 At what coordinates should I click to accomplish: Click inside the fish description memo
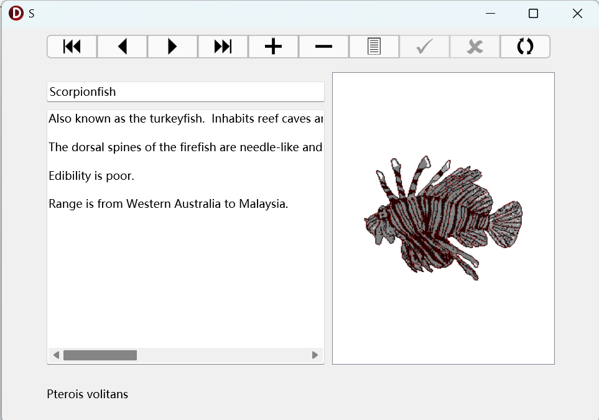[x=185, y=261]
